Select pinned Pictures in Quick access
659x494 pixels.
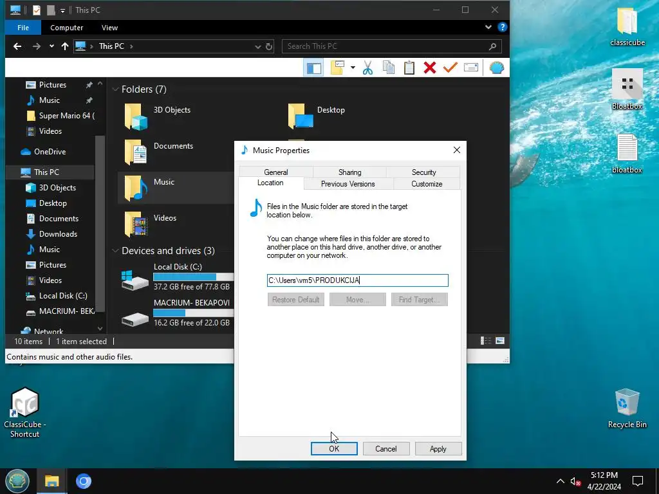tap(53, 85)
